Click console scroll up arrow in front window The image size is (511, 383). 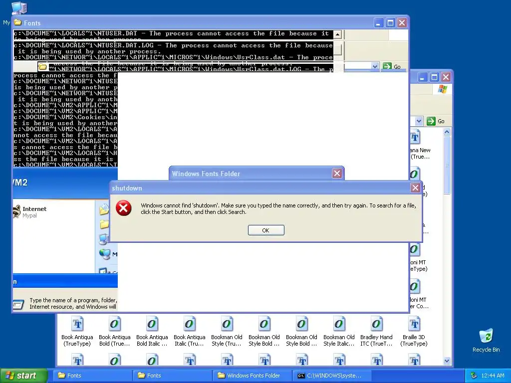(x=338, y=34)
